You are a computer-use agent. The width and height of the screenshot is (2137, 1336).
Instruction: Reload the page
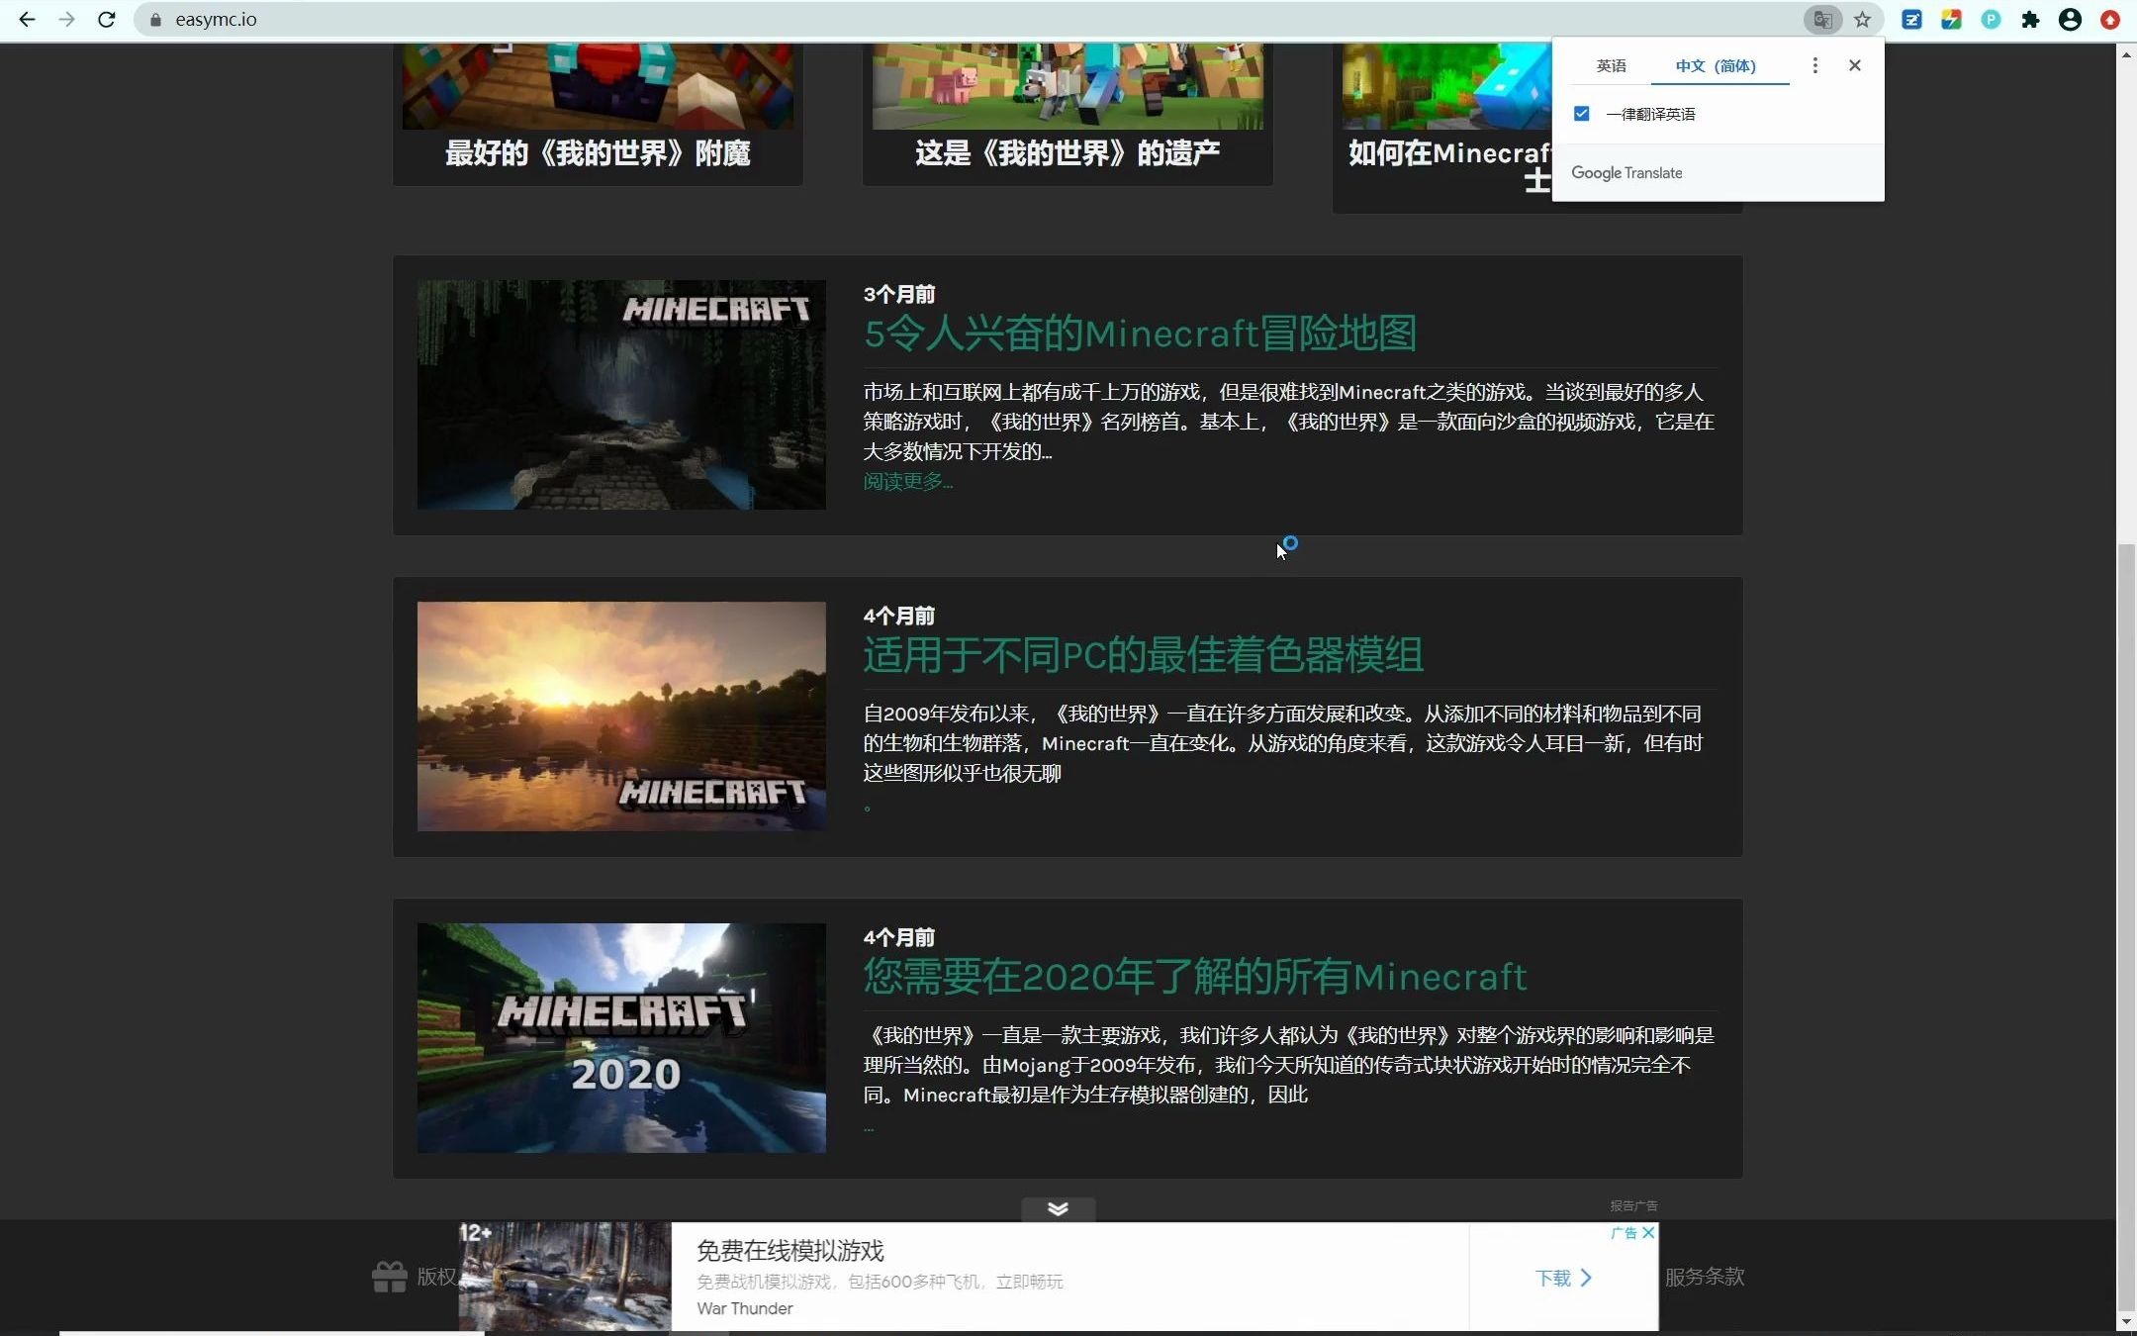tap(107, 19)
